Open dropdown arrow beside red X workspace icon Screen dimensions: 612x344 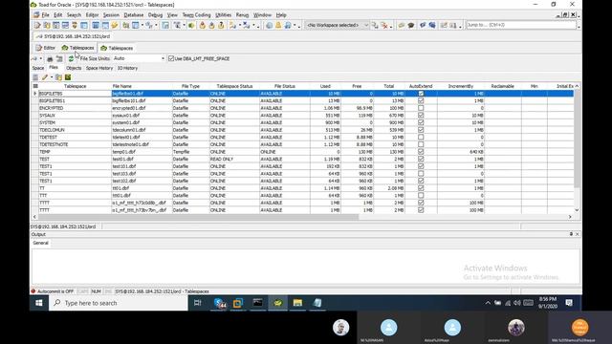point(391,26)
